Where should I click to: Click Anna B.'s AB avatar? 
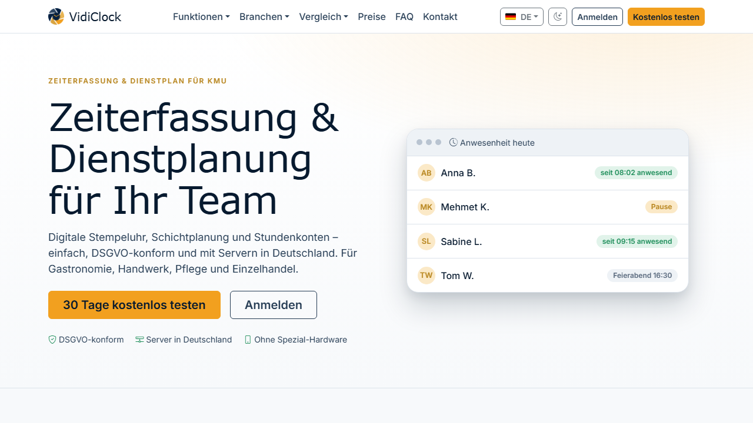click(x=427, y=173)
